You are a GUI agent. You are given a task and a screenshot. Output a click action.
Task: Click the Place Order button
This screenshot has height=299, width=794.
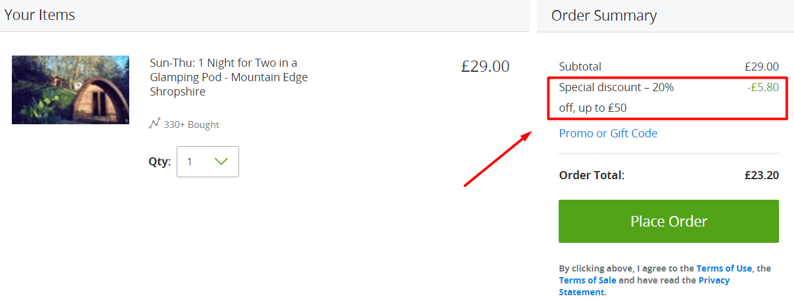coord(669,221)
